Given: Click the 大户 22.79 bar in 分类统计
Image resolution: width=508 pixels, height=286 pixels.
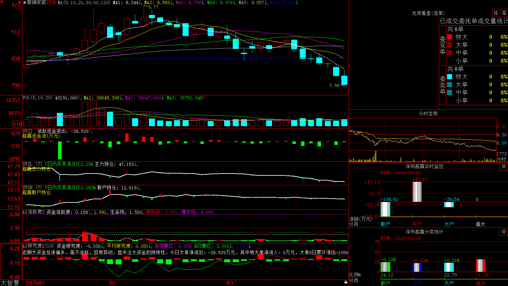Looking at the screenshot, I should [449, 267].
